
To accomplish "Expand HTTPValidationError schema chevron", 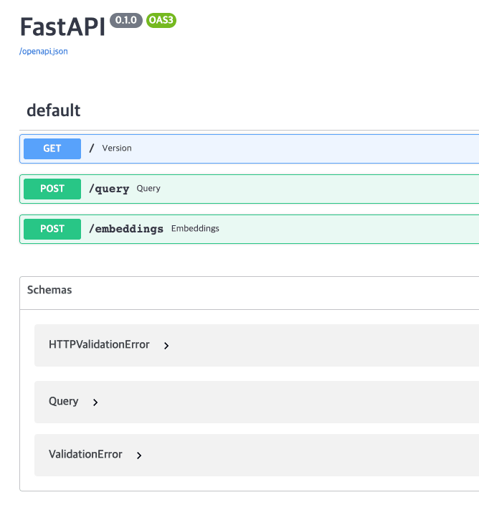I will click(x=166, y=346).
